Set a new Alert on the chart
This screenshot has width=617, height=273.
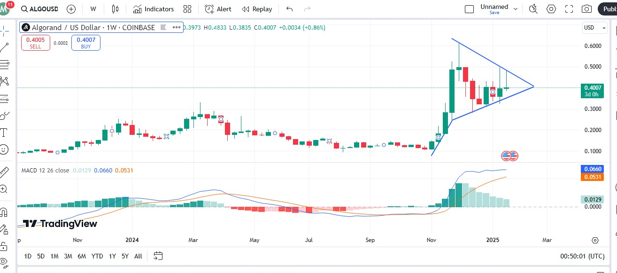[217, 8]
